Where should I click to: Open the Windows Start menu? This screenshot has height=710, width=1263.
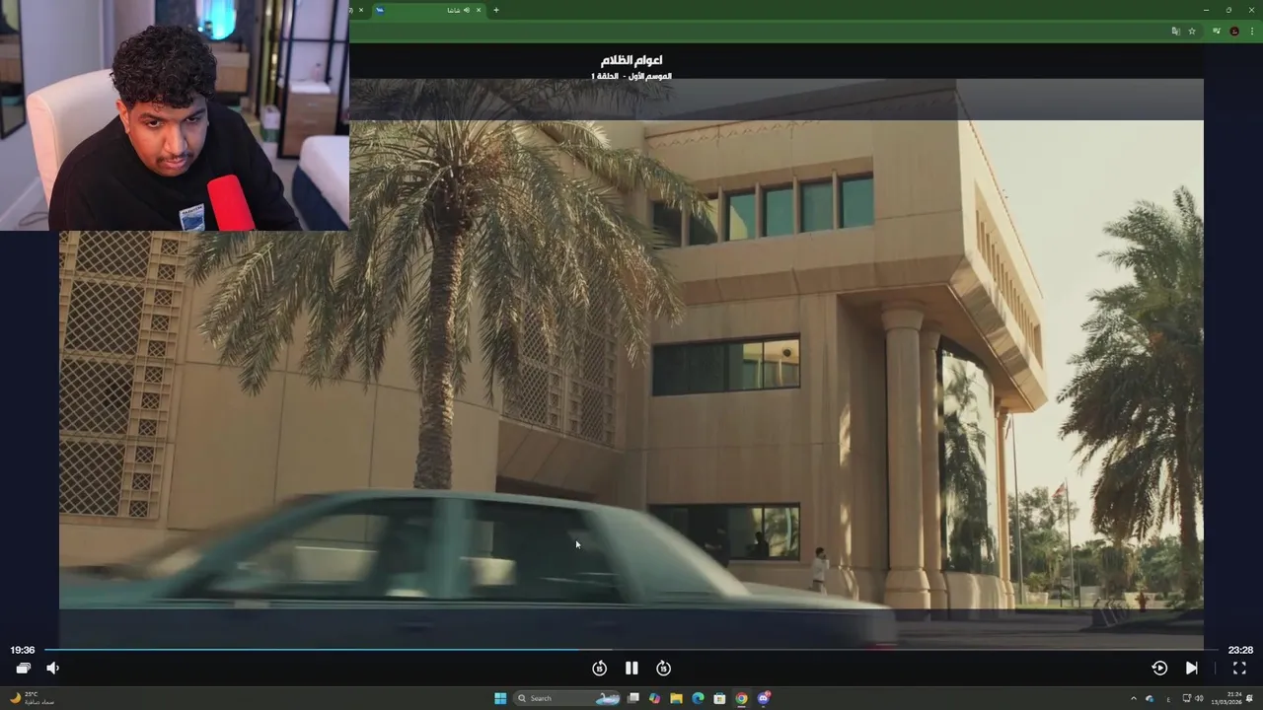point(500,698)
